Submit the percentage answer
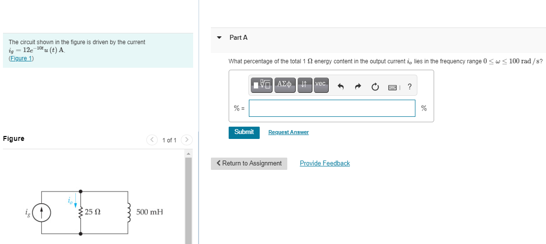This screenshot has height=244, width=546. click(244, 132)
